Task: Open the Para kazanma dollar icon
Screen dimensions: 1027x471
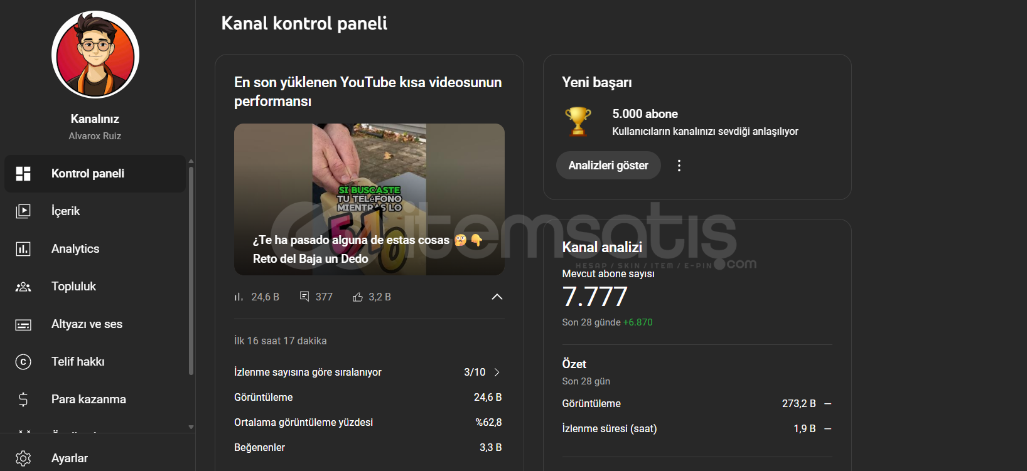Action: point(23,400)
